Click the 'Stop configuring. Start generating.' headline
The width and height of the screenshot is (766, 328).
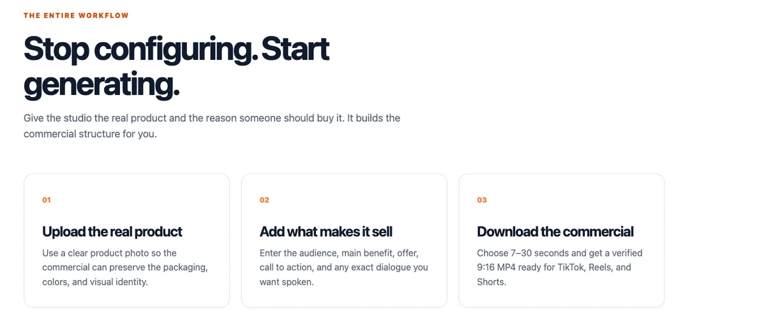[176, 68]
